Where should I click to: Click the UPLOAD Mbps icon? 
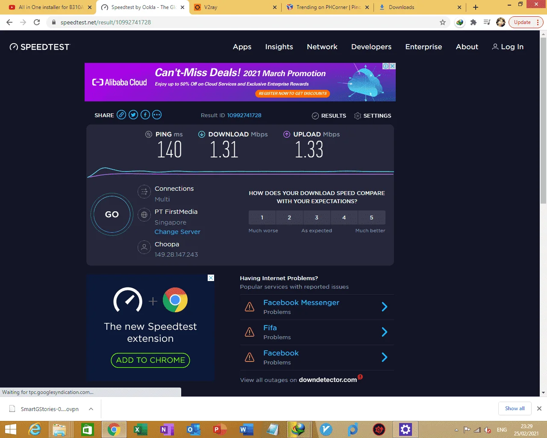click(287, 134)
